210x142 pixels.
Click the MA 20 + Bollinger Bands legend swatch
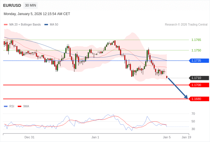tap(6, 25)
